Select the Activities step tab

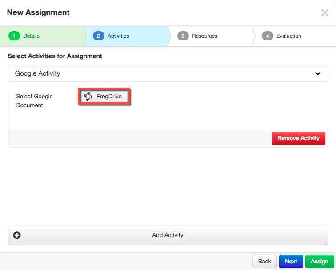126,36
